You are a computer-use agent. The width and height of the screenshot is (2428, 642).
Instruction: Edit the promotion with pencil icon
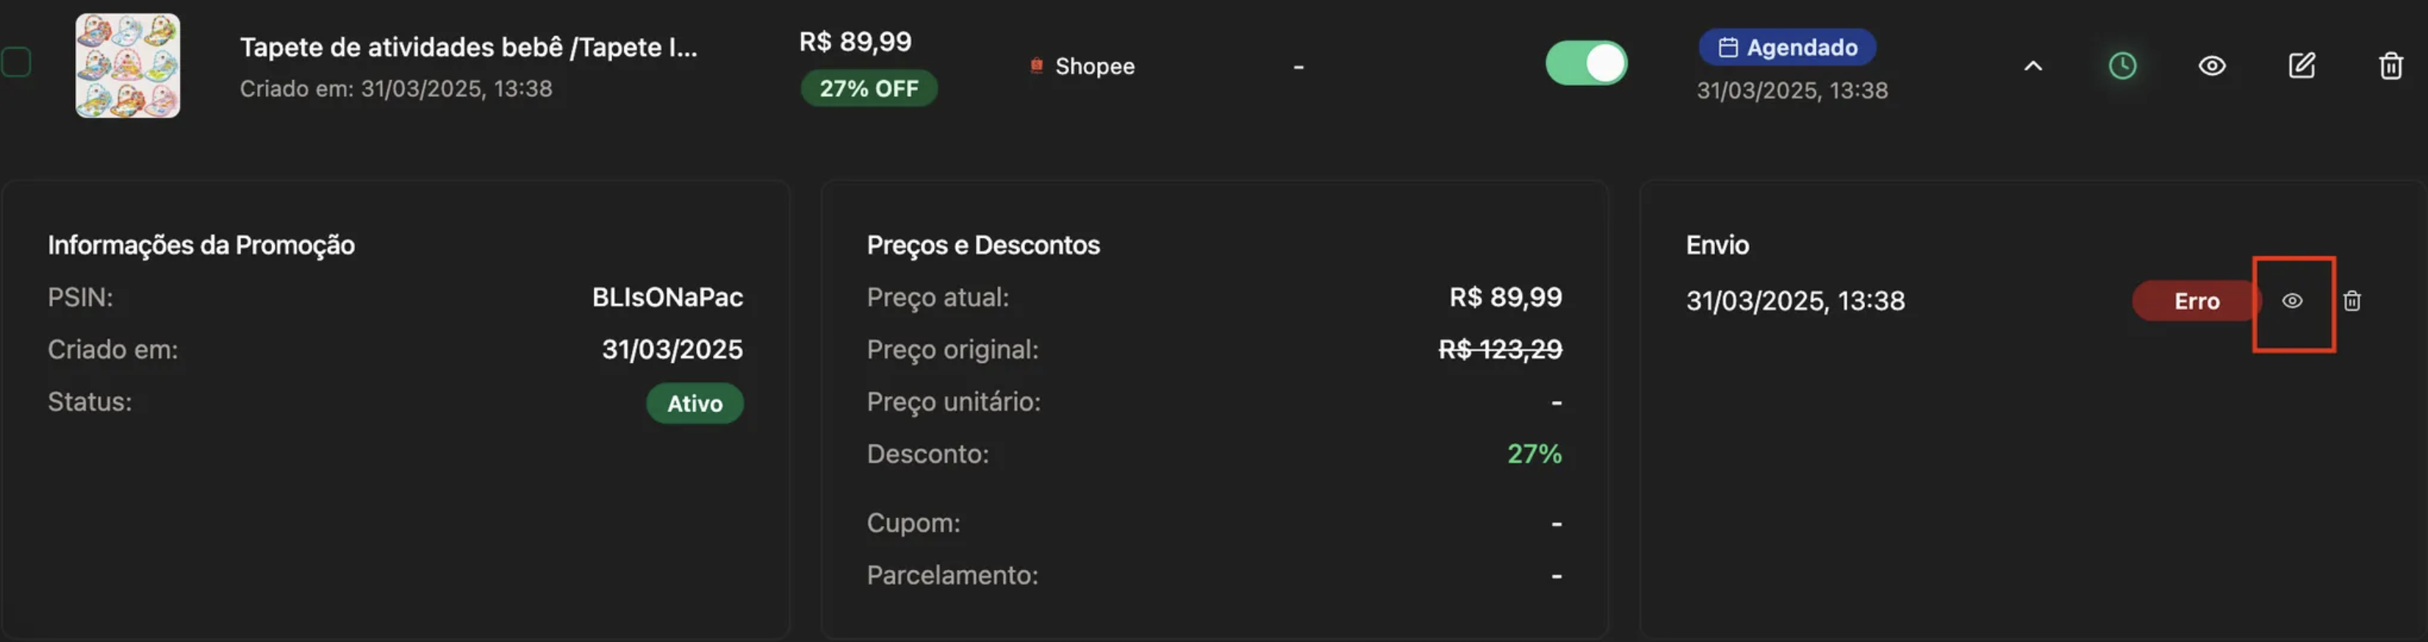(2301, 66)
